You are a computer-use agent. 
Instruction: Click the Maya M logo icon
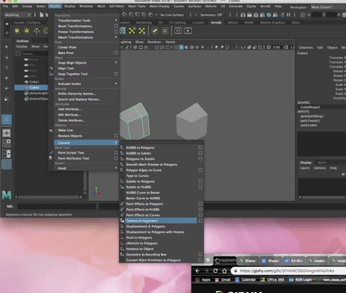coord(6,195)
